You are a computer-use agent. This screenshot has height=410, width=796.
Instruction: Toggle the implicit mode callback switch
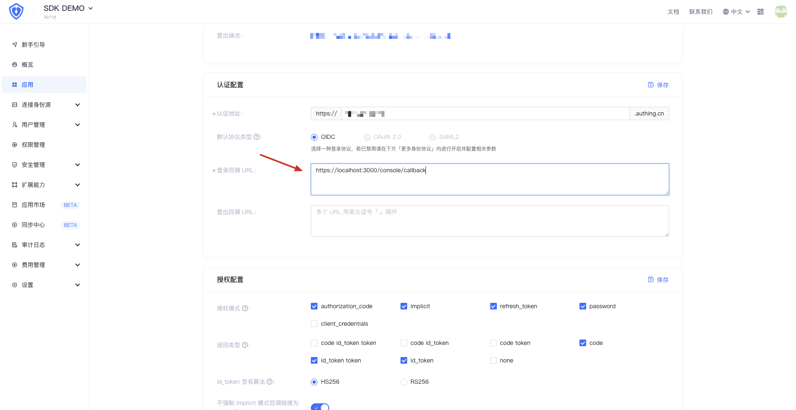(320, 407)
